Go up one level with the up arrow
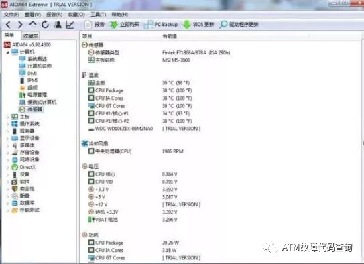 [x=33, y=24]
